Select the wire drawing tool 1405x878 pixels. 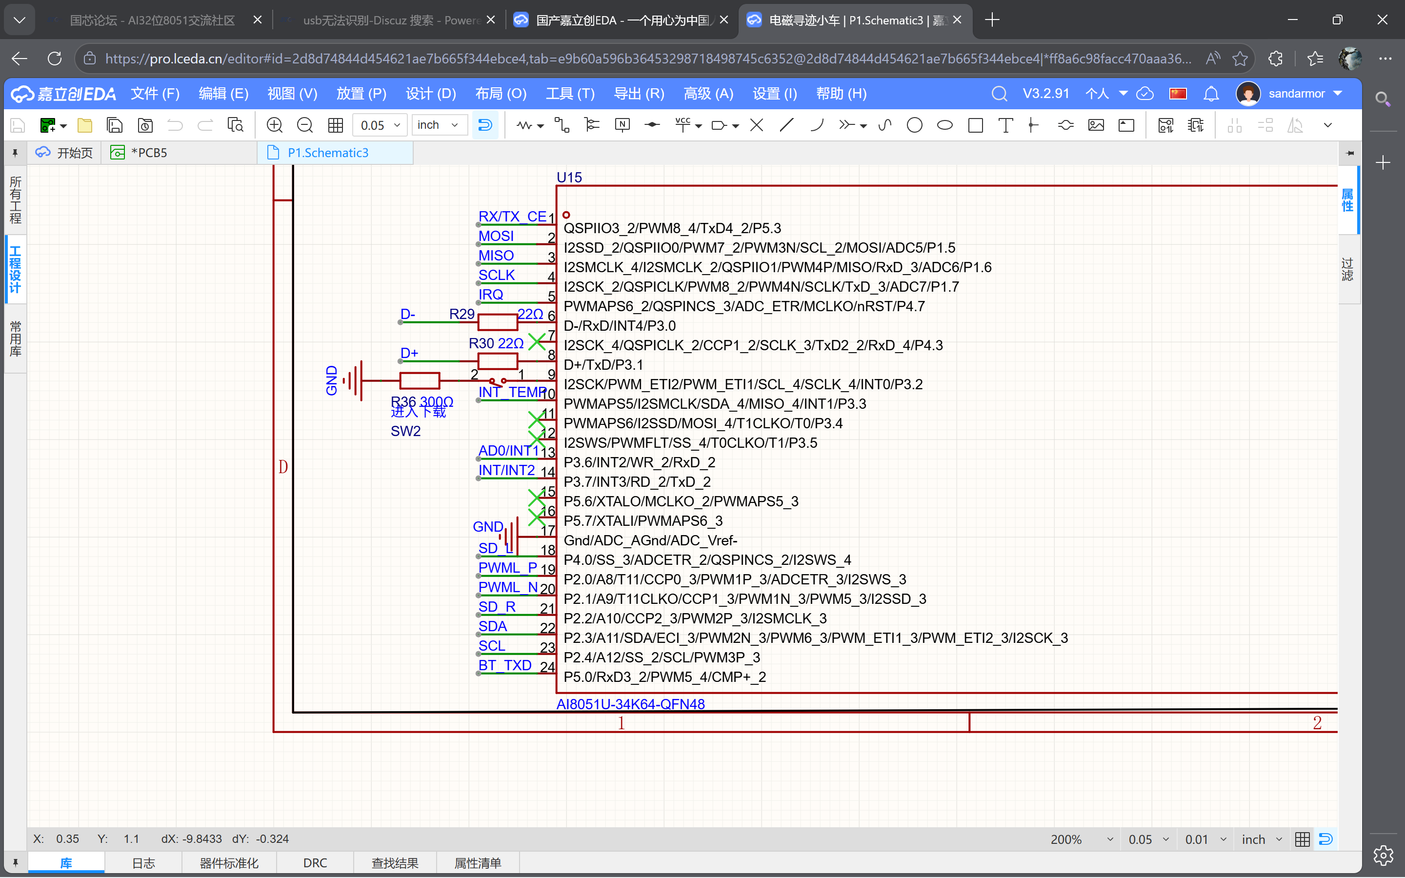[562, 125]
